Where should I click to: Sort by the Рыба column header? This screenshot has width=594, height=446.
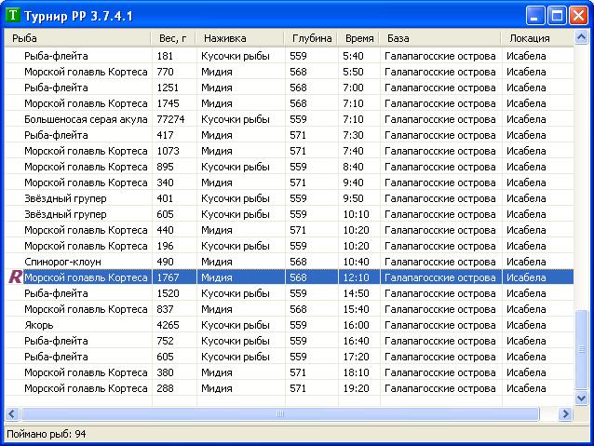[77, 38]
